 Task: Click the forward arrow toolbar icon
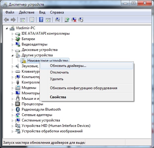[x=13, y=20]
